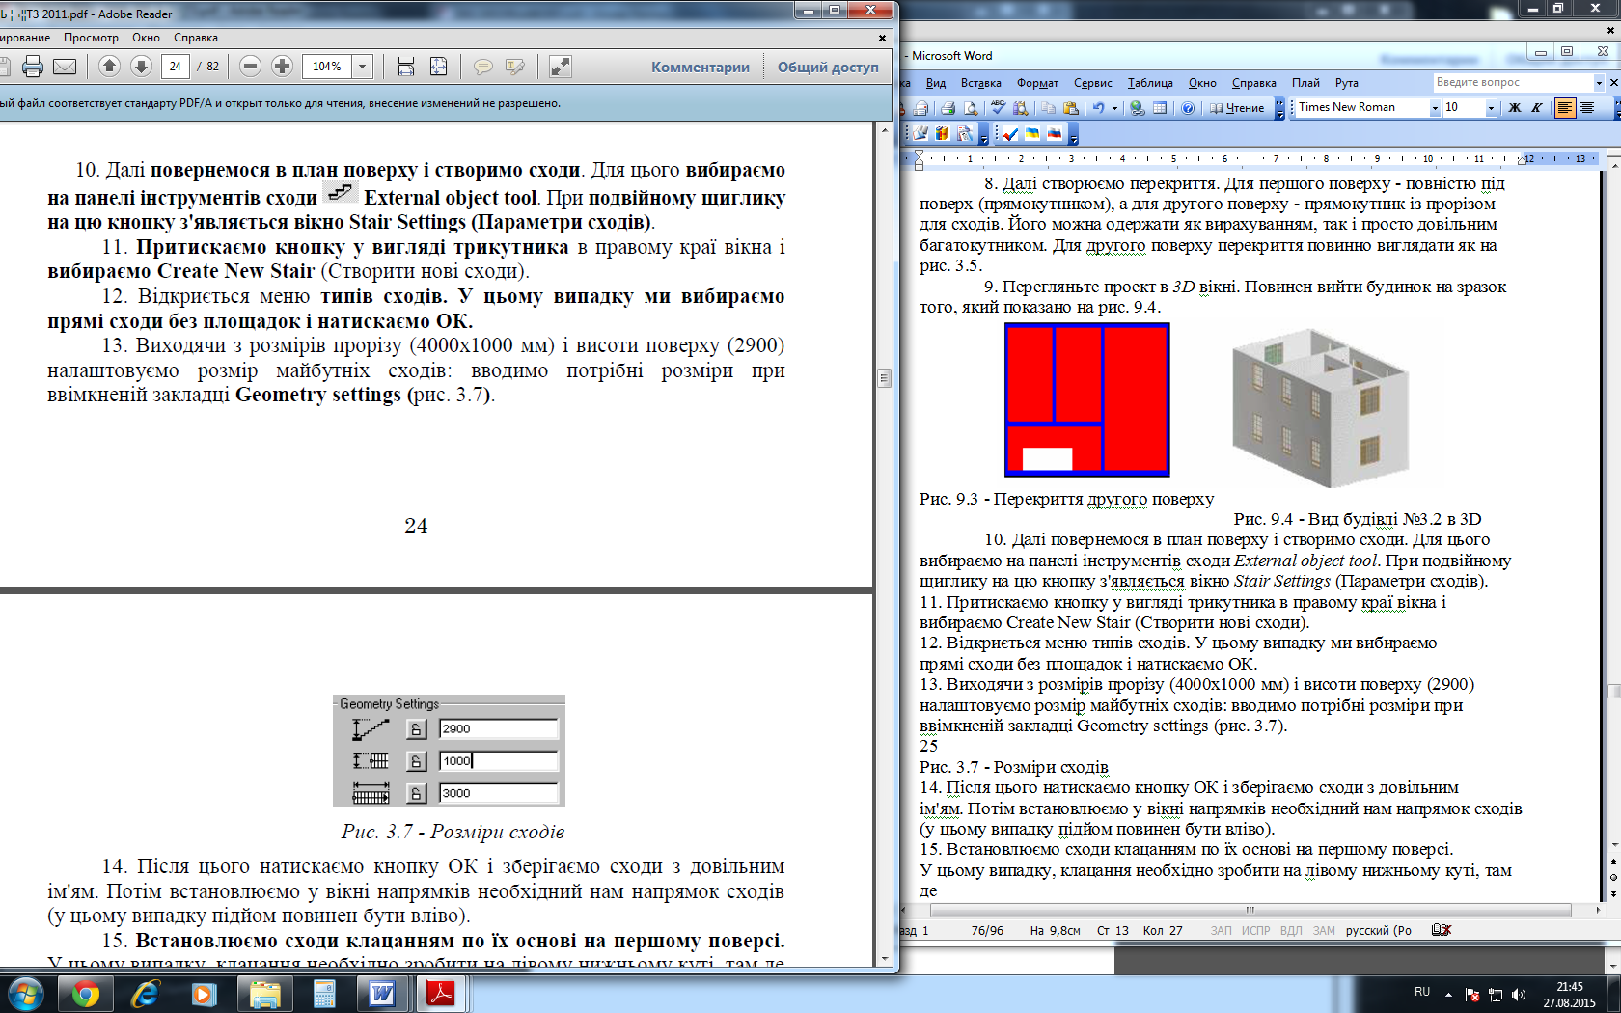Fit page width with scrolling icon
The width and height of the screenshot is (1621, 1013).
pos(406,66)
